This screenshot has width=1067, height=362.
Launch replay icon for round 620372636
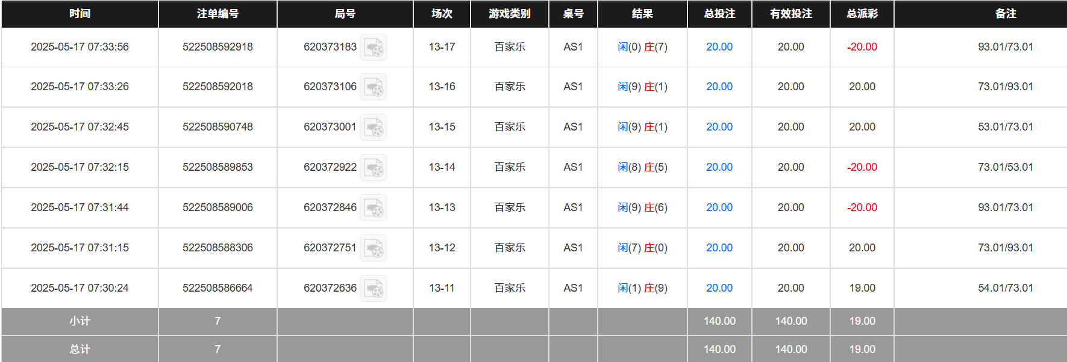[373, 289]
